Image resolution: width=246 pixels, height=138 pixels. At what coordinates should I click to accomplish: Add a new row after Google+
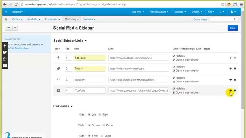231,80
